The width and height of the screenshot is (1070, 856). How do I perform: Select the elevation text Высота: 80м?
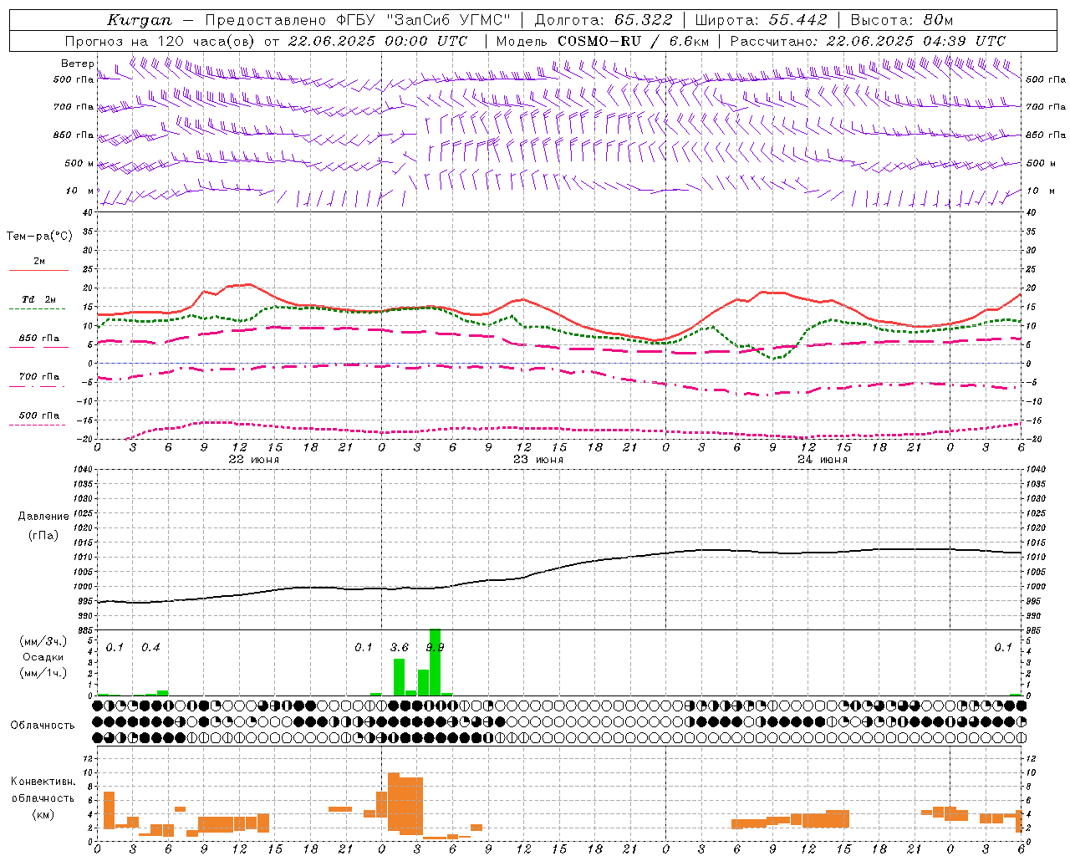click(x=901, y=20)
